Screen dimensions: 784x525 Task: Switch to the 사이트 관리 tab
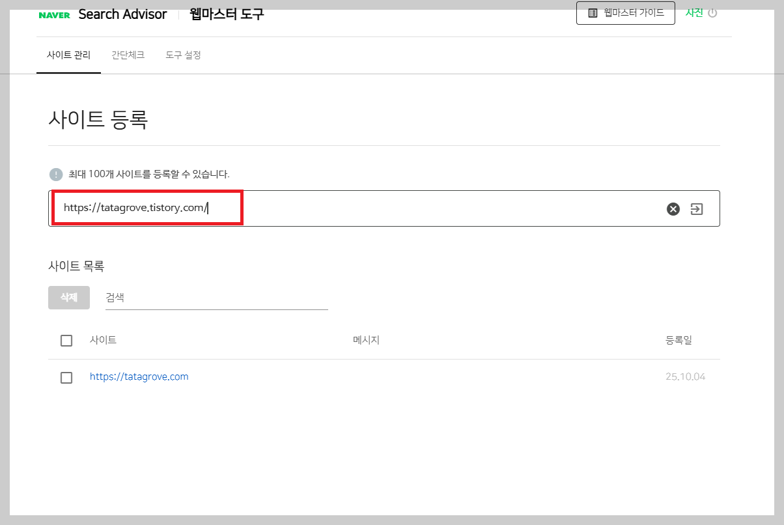(x=68, y=55)
